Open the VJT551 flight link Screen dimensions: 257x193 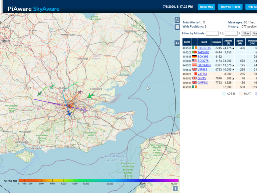[x=202, y=74]
